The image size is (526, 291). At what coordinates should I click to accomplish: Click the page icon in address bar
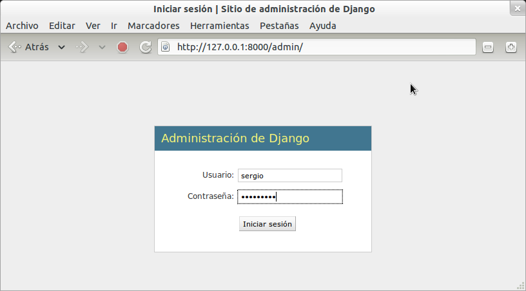166,47
